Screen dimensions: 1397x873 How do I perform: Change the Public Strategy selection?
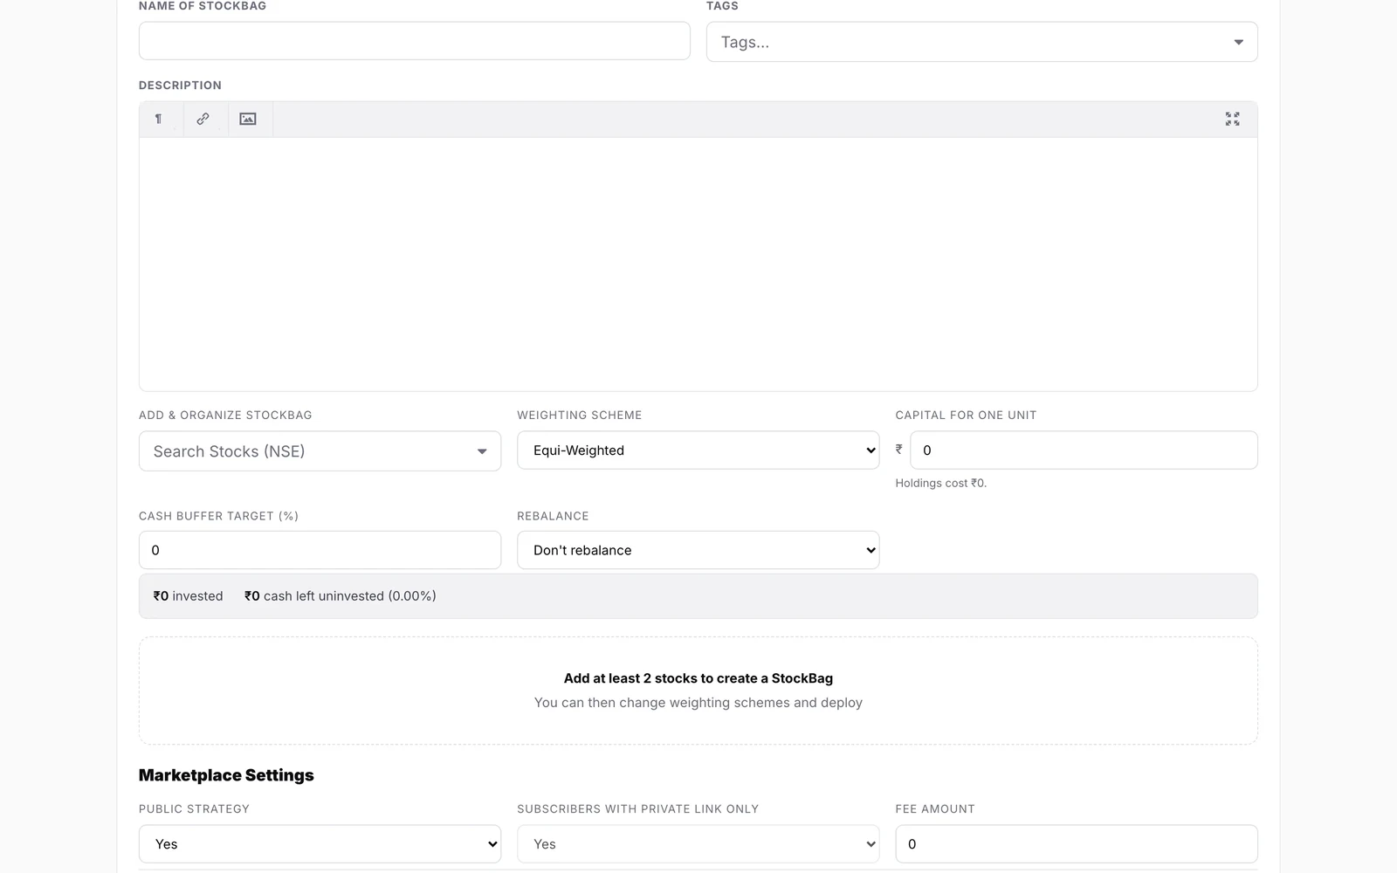tap(320, 844)
